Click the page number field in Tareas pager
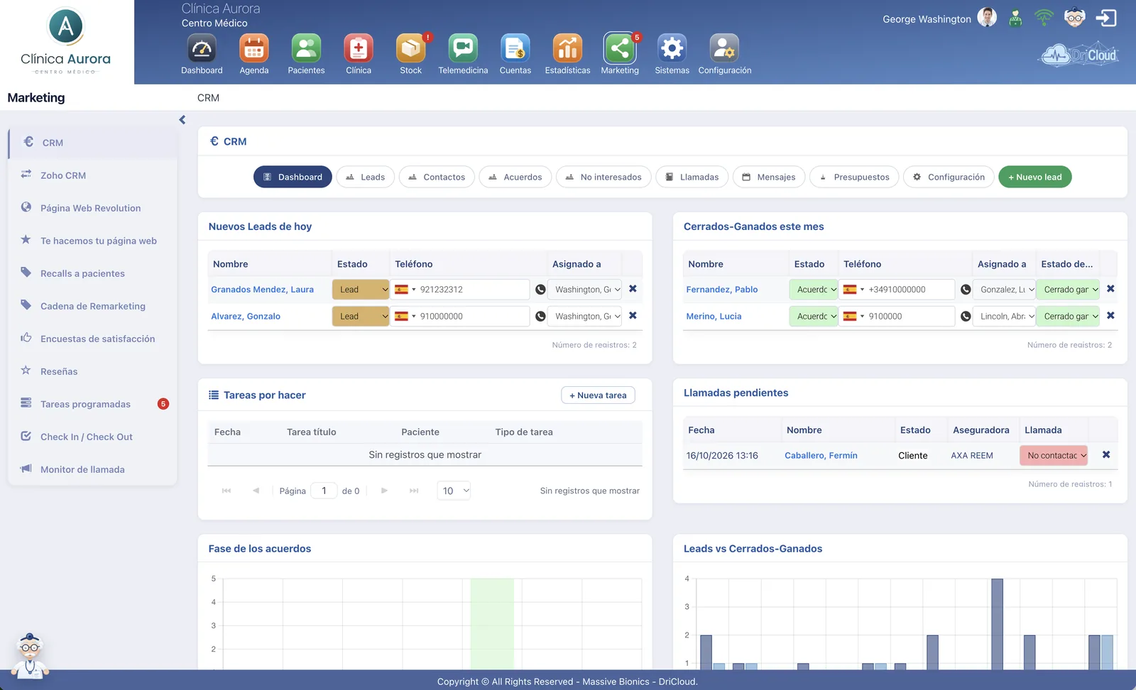Image resolution: width=1136 pixels, height=690 pixels. (324, 491)
